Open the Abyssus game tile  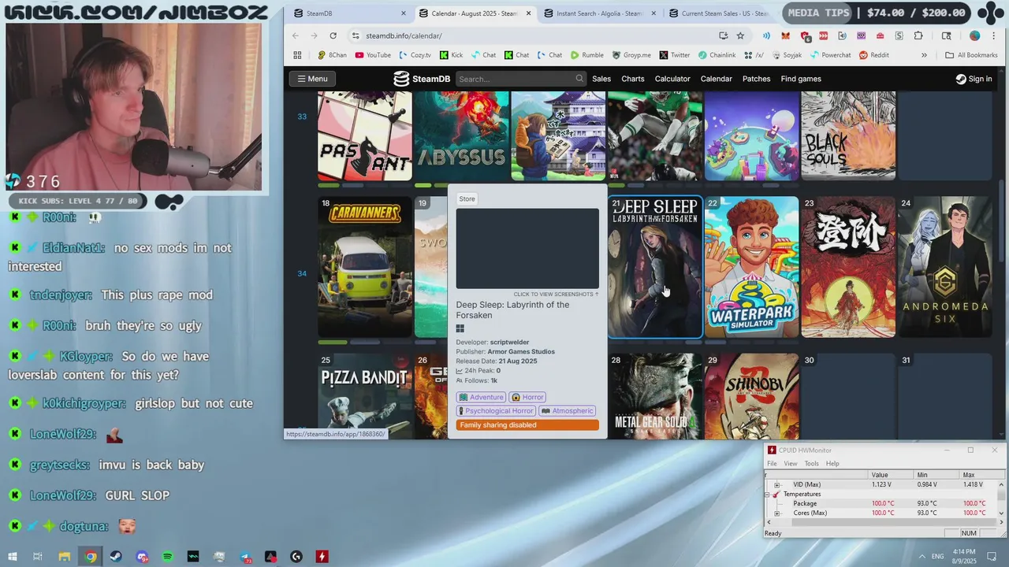[x=461, y=135]
